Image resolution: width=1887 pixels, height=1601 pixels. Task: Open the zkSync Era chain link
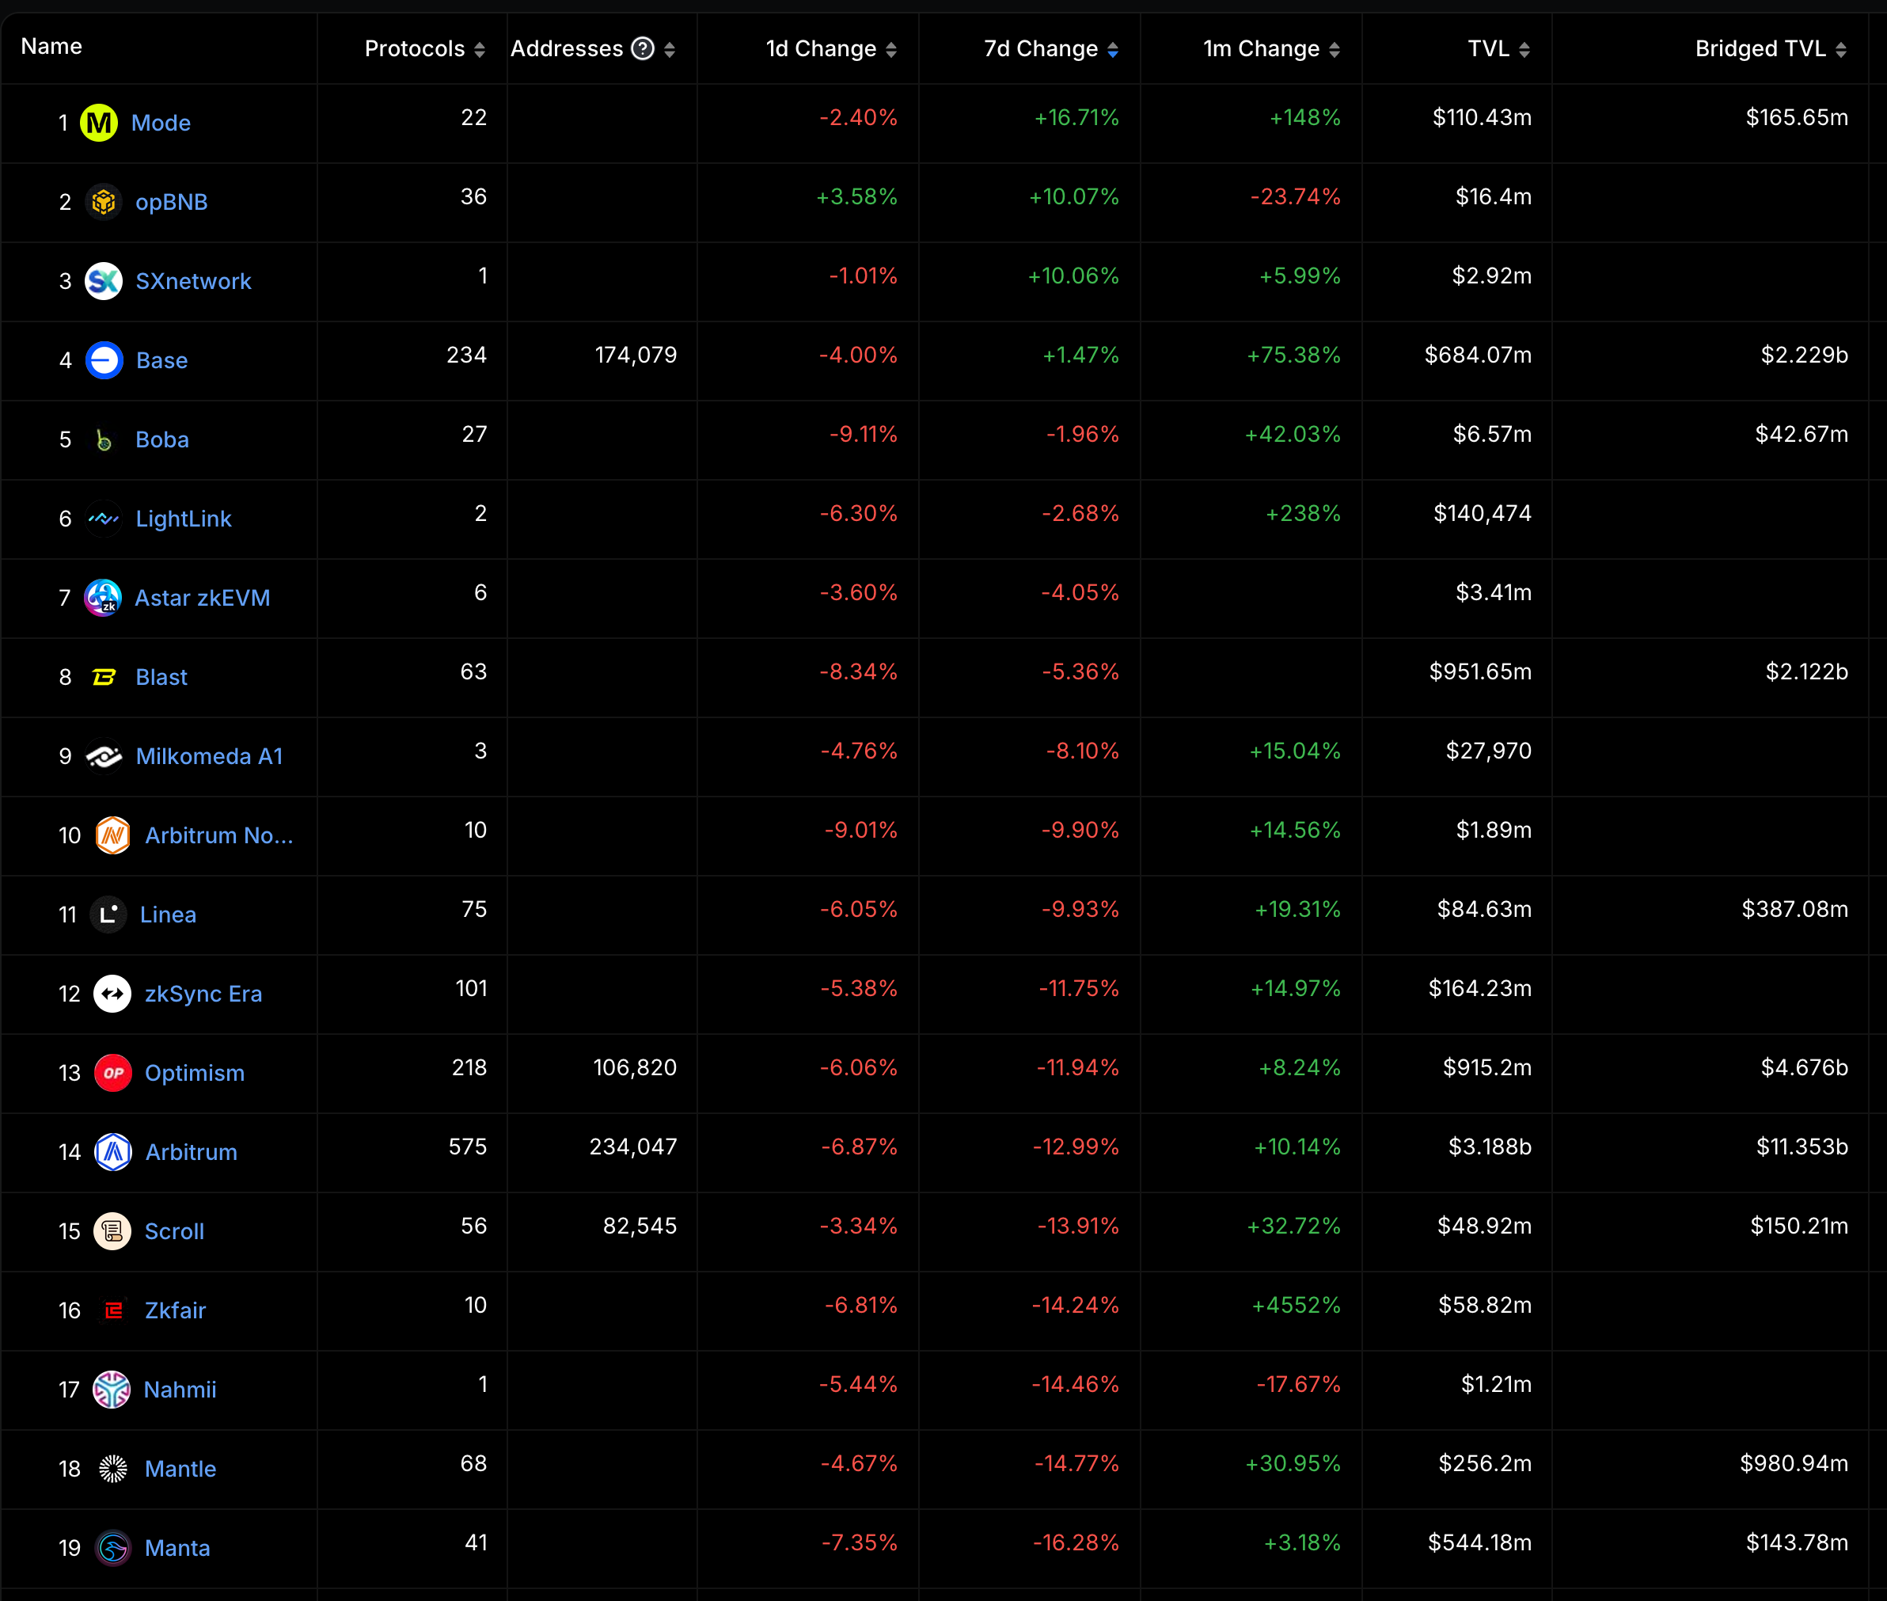coord(203,994)
